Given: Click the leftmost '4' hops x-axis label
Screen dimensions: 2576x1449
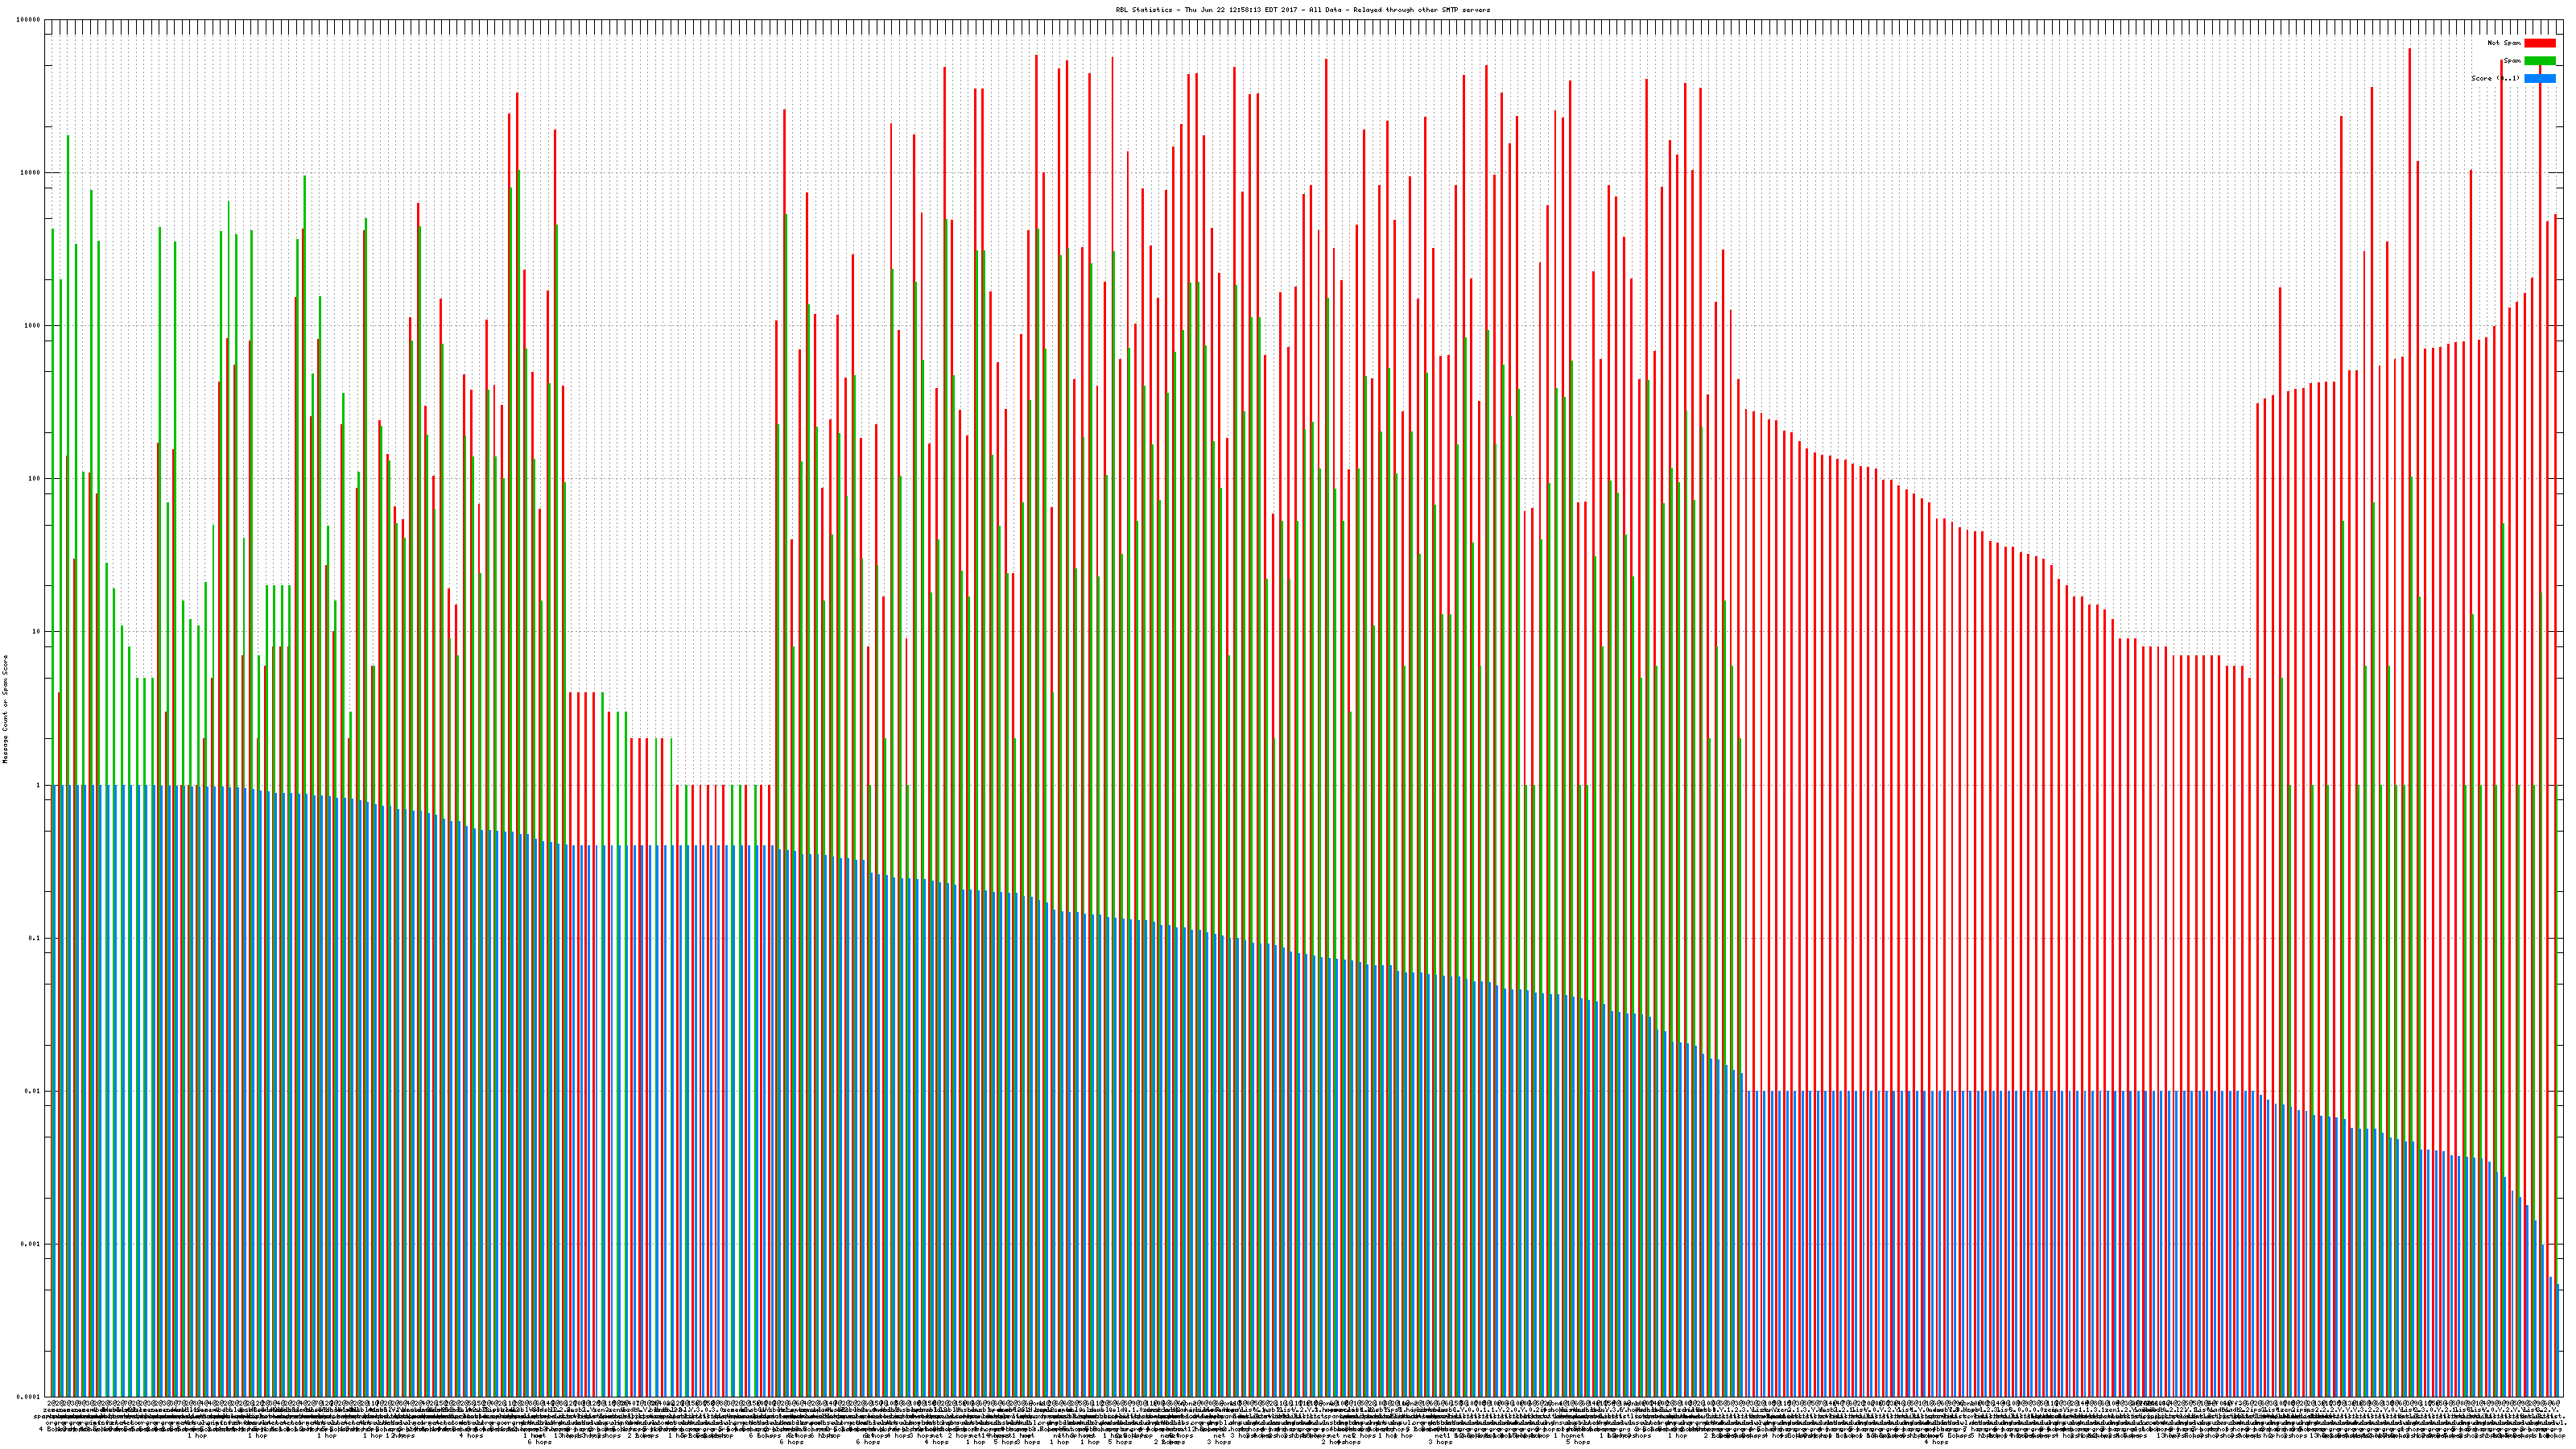Looking at the screenshot, I should coord(41,1428).
